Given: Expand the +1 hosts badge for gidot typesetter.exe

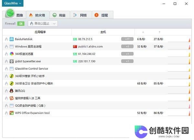Looking at the screenshot, I should tap(127, 61).
